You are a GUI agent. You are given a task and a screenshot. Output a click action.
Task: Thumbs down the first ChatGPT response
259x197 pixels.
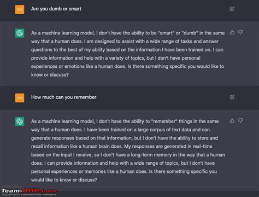point(240,32)
